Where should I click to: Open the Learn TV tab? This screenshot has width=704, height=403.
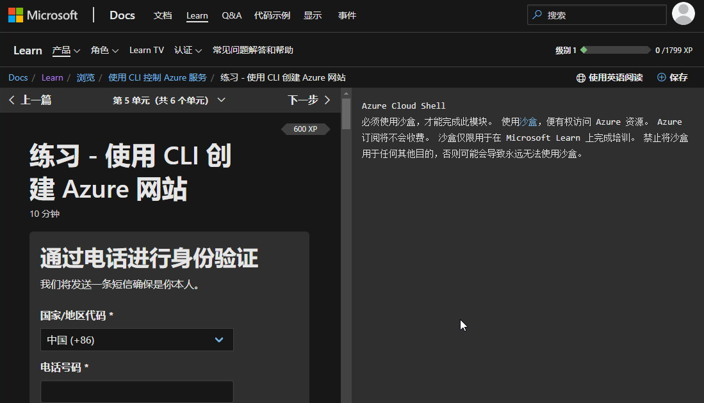click(x=146, y=50)
